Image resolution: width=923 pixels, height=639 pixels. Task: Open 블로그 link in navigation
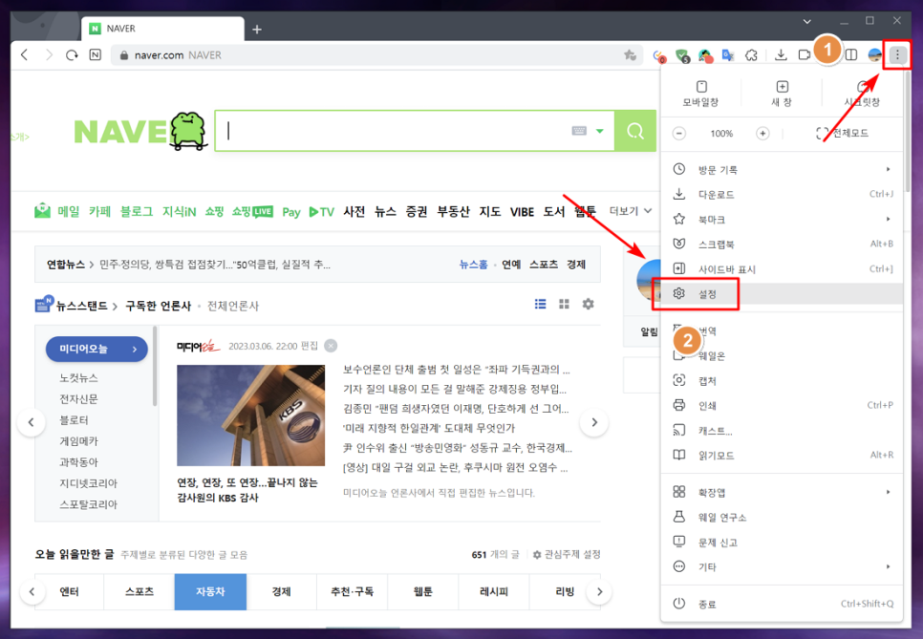coord(137,211)
